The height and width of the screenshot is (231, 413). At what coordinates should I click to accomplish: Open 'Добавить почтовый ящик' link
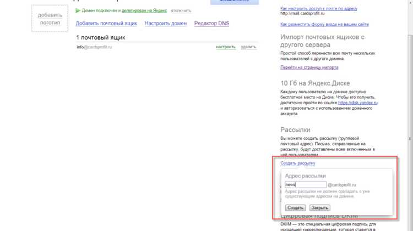tap(106, 24)
